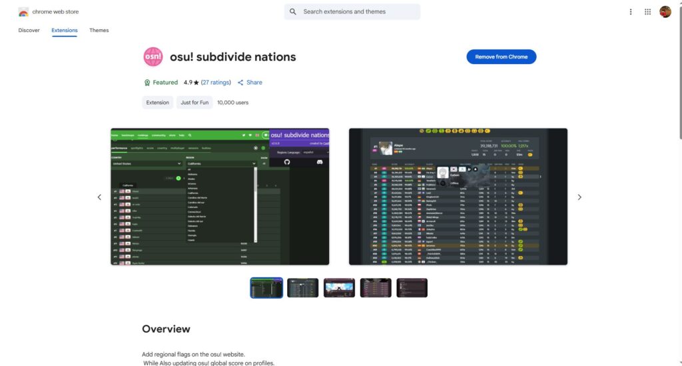Open the 27 ratings link

[216, 82]
